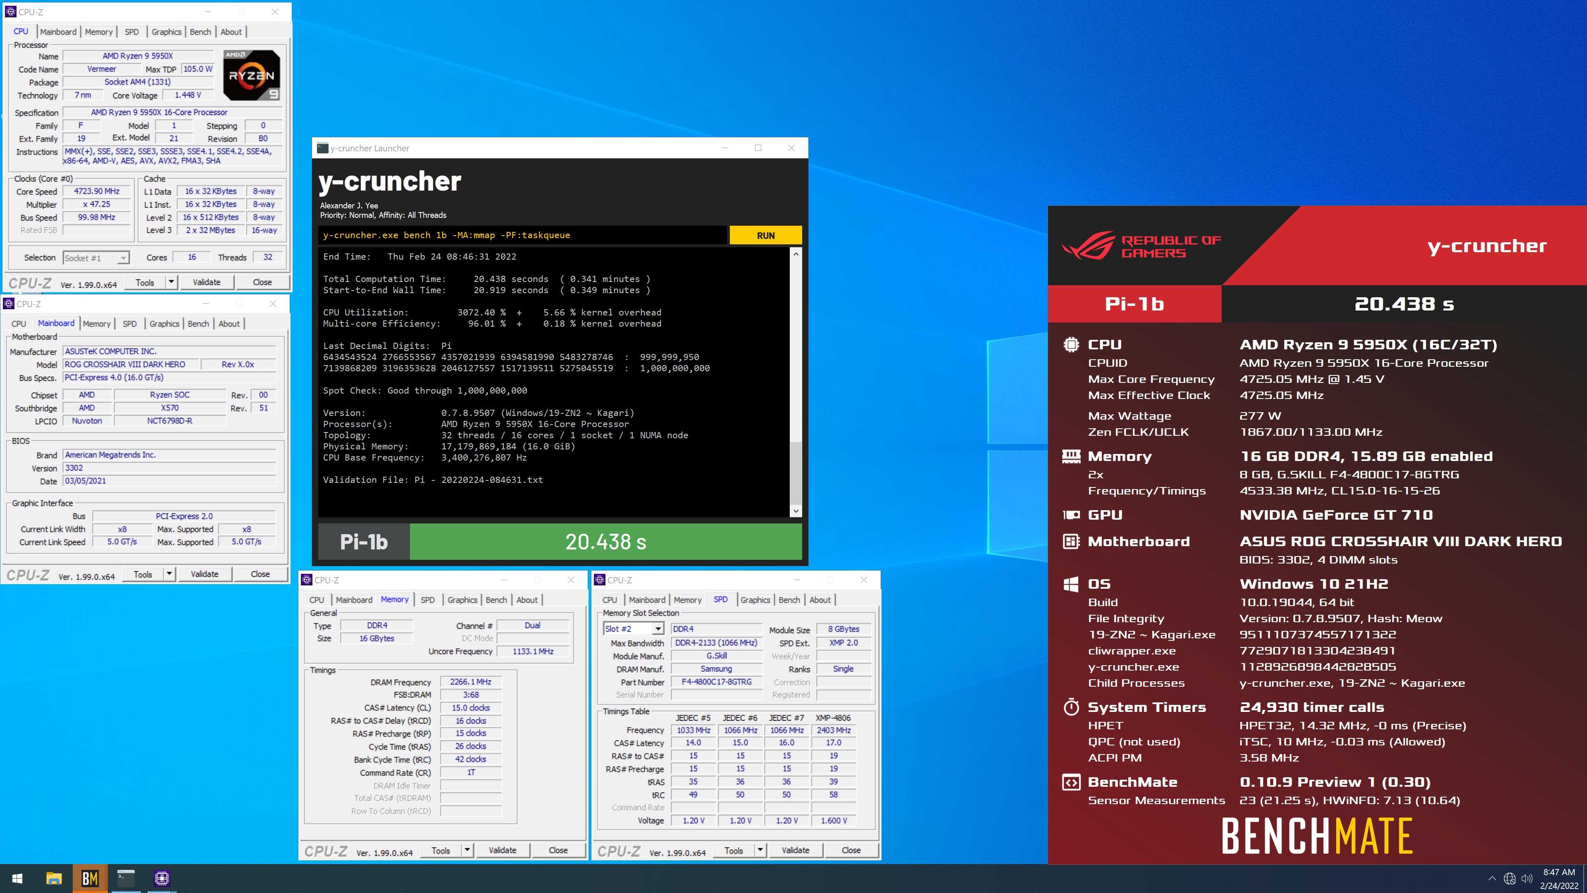Image resolution: width=1587 pixels, height=893 pixels.
Task: Click the y-cruncher command line input field
Action: (522, 235)
